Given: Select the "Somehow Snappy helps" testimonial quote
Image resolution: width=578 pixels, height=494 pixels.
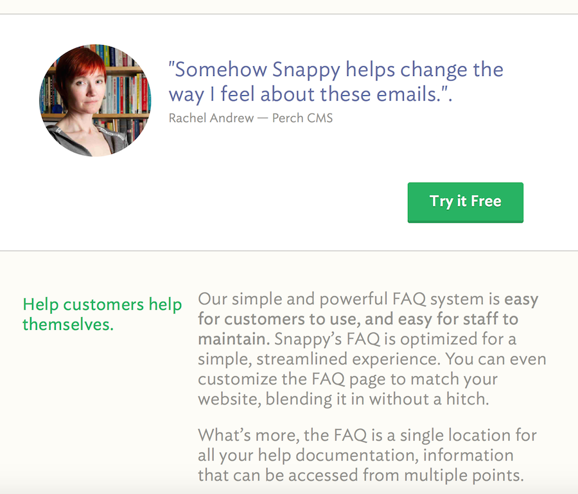Looking at the screenshot, I should click(x=336, y=82).
